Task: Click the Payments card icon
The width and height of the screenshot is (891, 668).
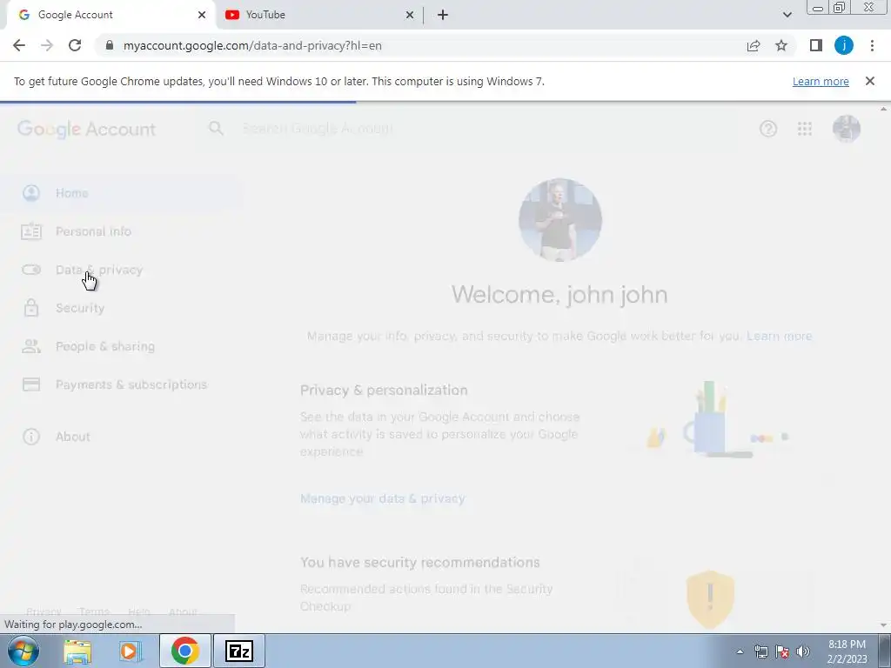Action: (x=31, y=384)
